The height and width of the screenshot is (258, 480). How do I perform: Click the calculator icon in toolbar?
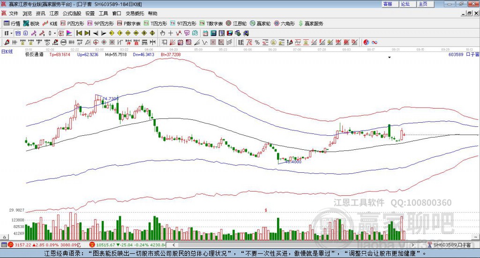point(214,33)
